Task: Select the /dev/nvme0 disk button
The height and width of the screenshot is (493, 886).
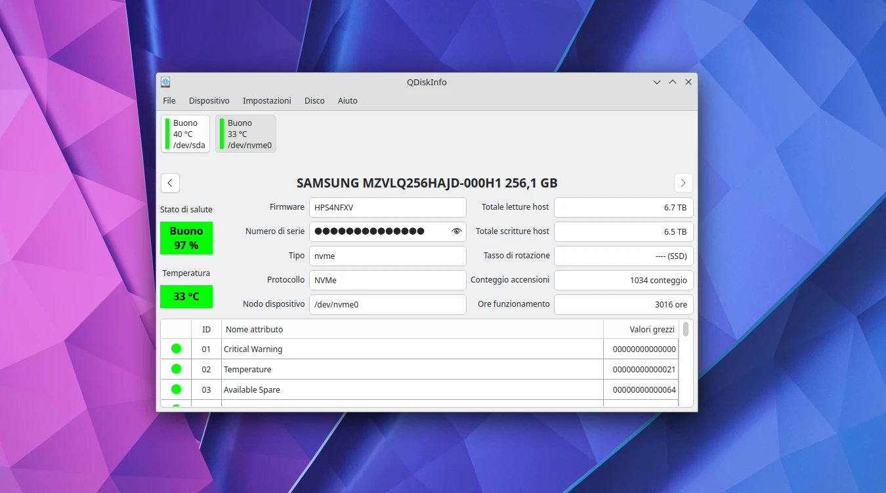Action: (245, 134)
